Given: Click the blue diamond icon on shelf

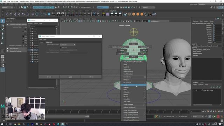Looking at the screenshot, I should (x=49, y=14).
